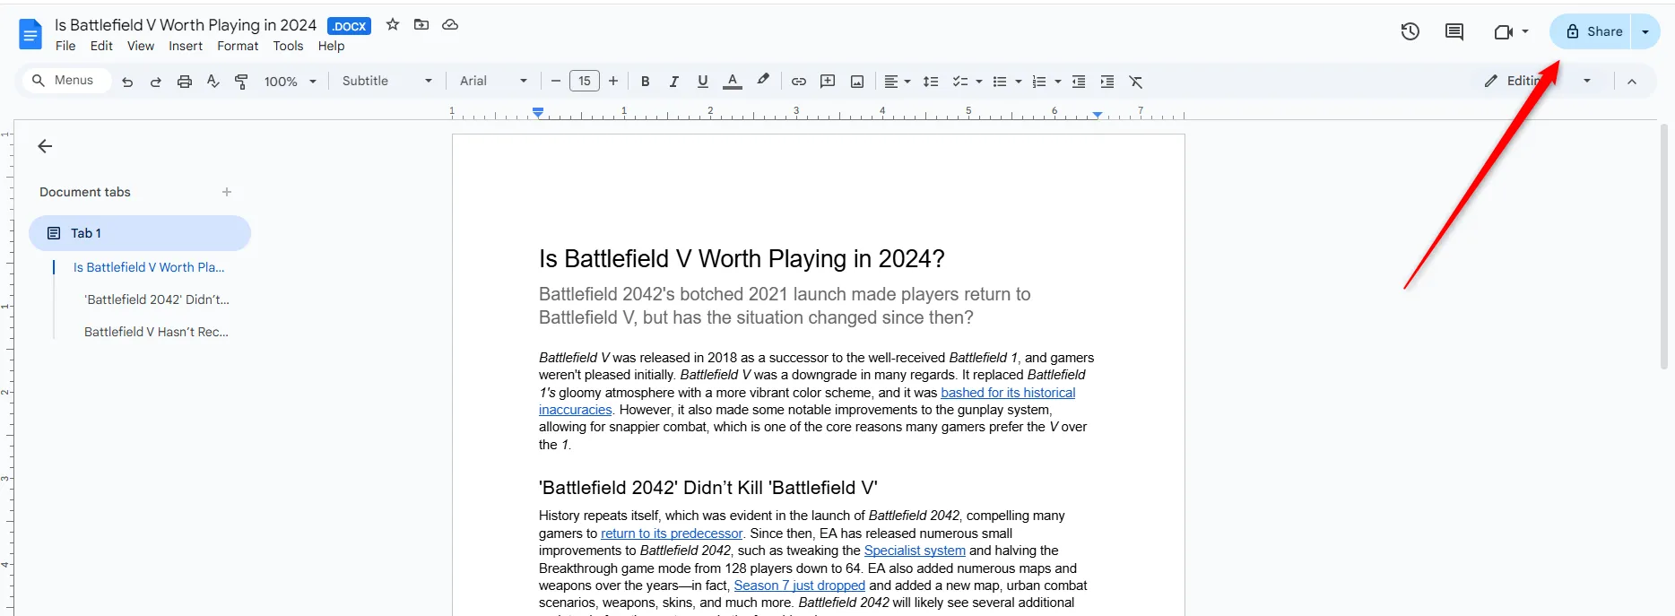
Task: Decrease the indent
Action: point(1079,82)
